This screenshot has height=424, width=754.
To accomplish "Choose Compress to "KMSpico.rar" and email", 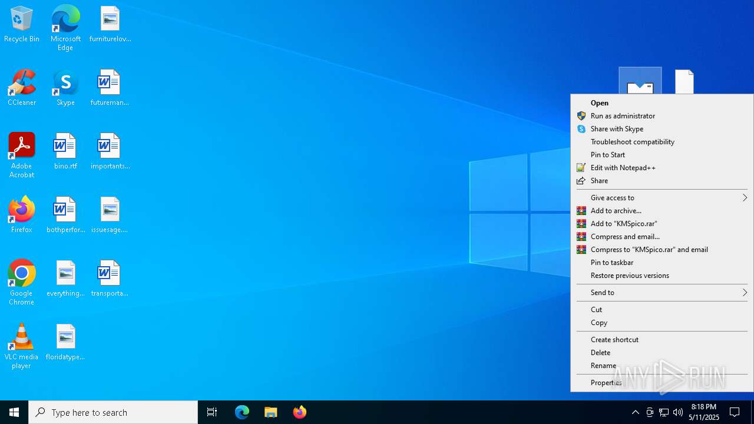I will (x=662, y=250).
